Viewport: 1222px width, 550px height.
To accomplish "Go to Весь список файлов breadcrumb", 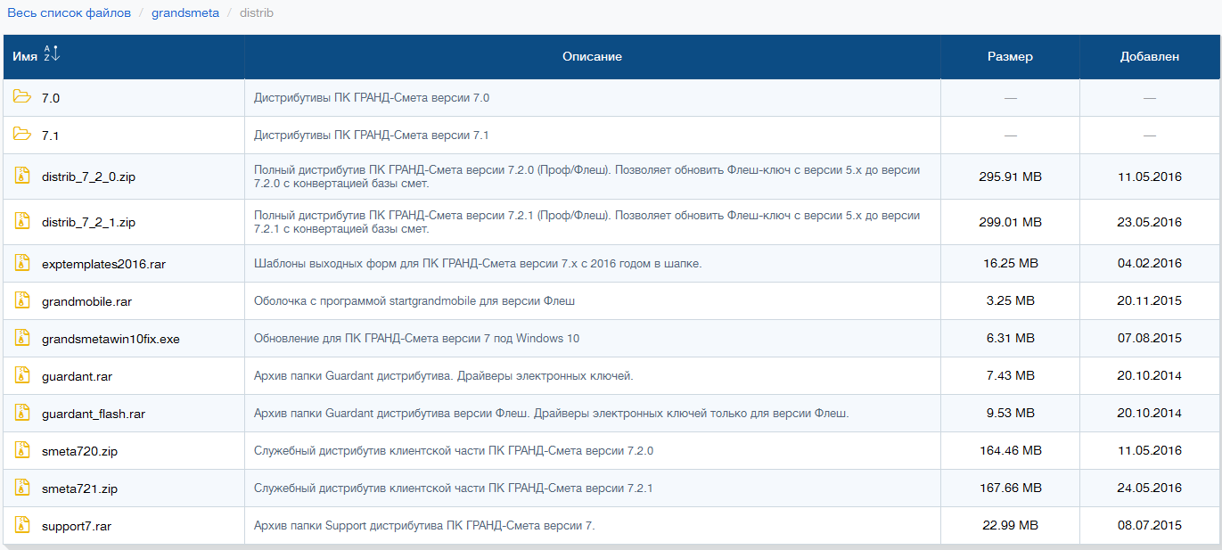I will click(69, 12).
